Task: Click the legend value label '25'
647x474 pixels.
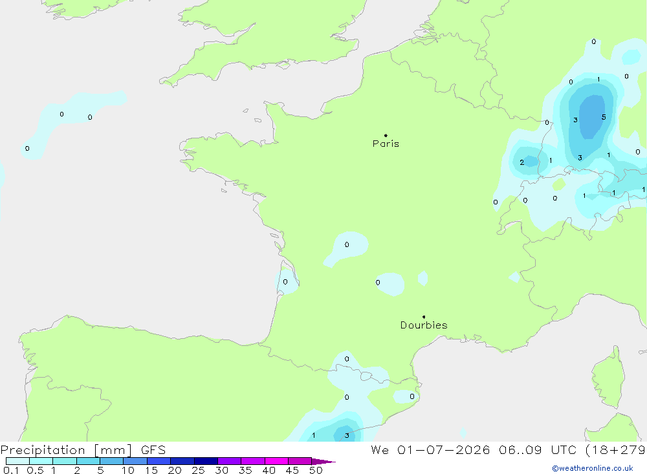Action: point(198,470)
